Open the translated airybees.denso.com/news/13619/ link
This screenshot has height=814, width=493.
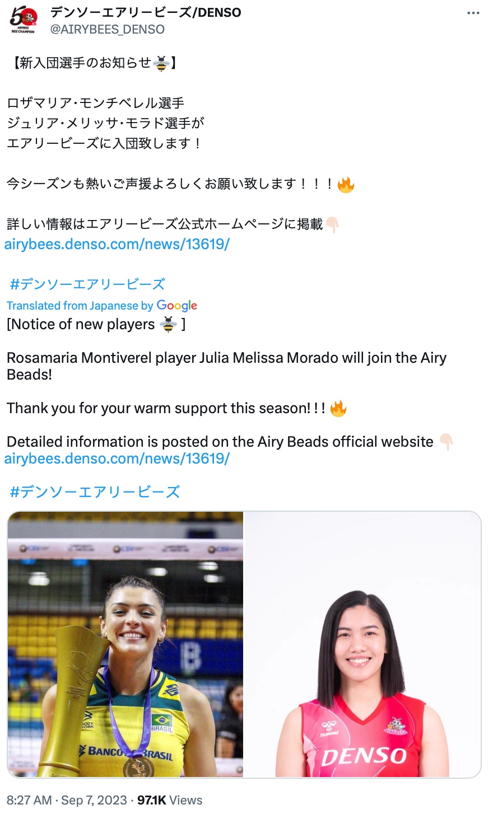[117, 459]
